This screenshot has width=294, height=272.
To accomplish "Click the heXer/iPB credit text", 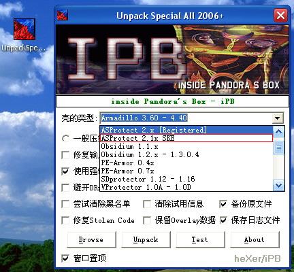I will coord(257,258).
